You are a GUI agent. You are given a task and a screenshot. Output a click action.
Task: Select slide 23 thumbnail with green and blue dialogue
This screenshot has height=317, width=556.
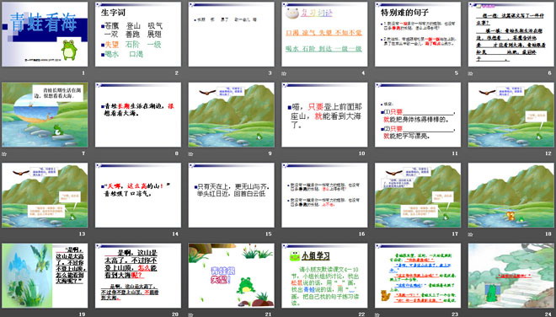point(418,276)
